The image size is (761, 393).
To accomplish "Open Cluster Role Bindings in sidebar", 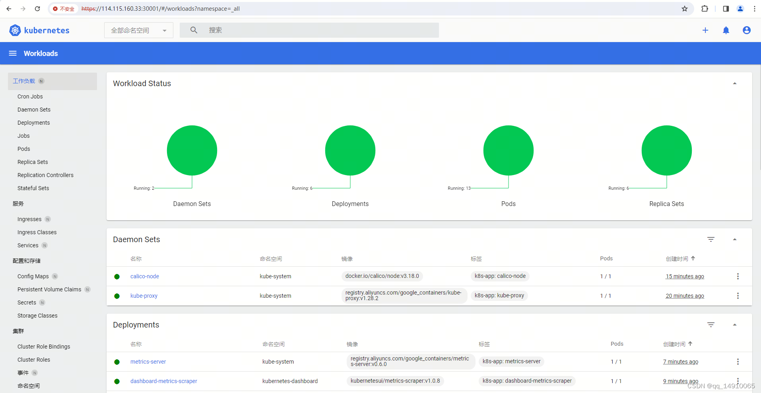I will [x=44, y=347].
